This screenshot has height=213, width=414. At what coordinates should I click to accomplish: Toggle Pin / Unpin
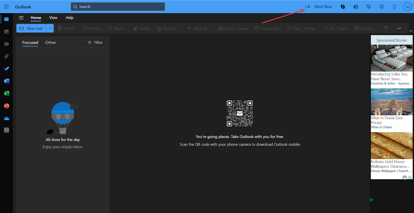(336, 28)
